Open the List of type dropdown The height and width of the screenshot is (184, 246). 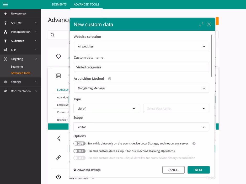click(x=106, y=109)
